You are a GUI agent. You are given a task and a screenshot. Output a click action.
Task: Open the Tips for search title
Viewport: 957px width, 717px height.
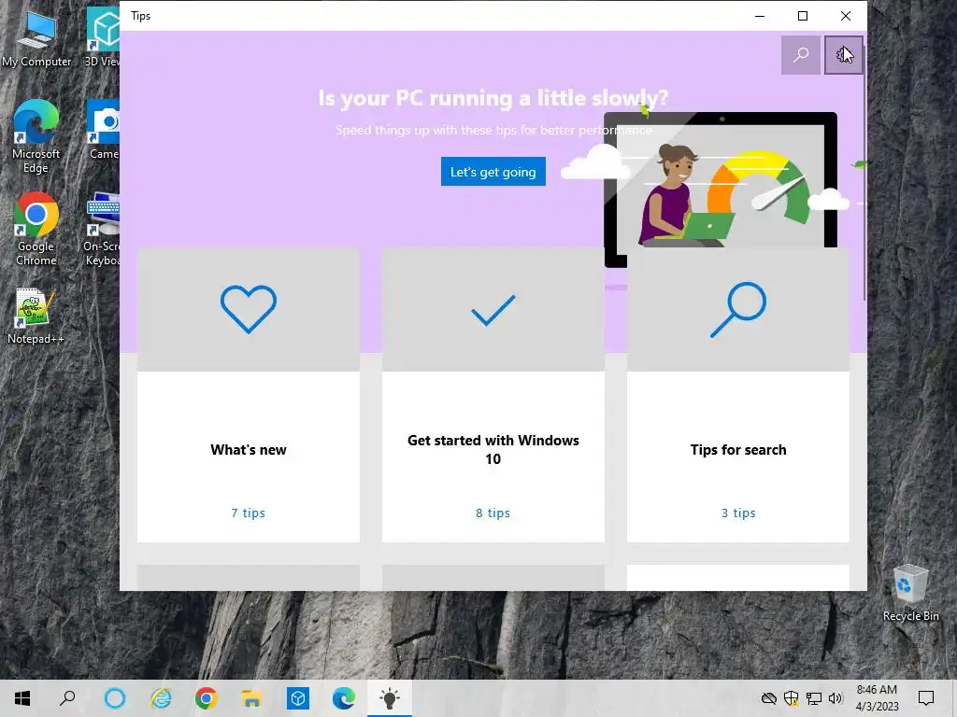(738, 449)
